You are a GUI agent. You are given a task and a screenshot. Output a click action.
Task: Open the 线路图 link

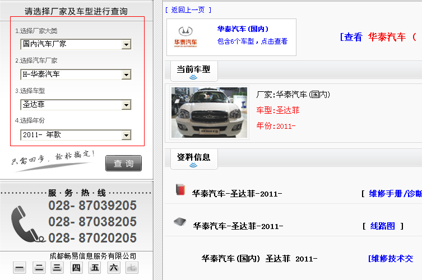pyautogui.click(x=382, y=226)
